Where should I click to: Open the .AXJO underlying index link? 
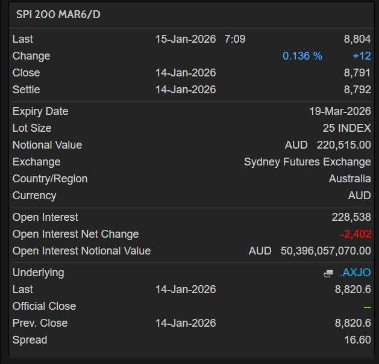point(356,273)
